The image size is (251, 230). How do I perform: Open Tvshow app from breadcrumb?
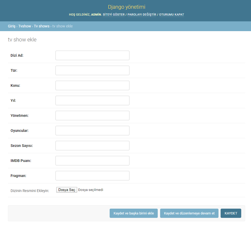click(25, 26)
